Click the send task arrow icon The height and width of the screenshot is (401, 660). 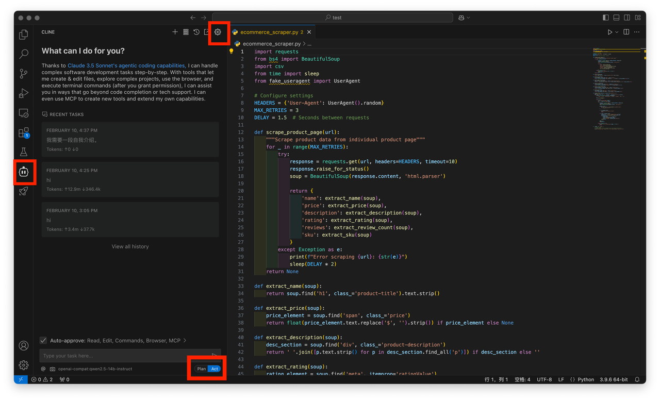214,355
